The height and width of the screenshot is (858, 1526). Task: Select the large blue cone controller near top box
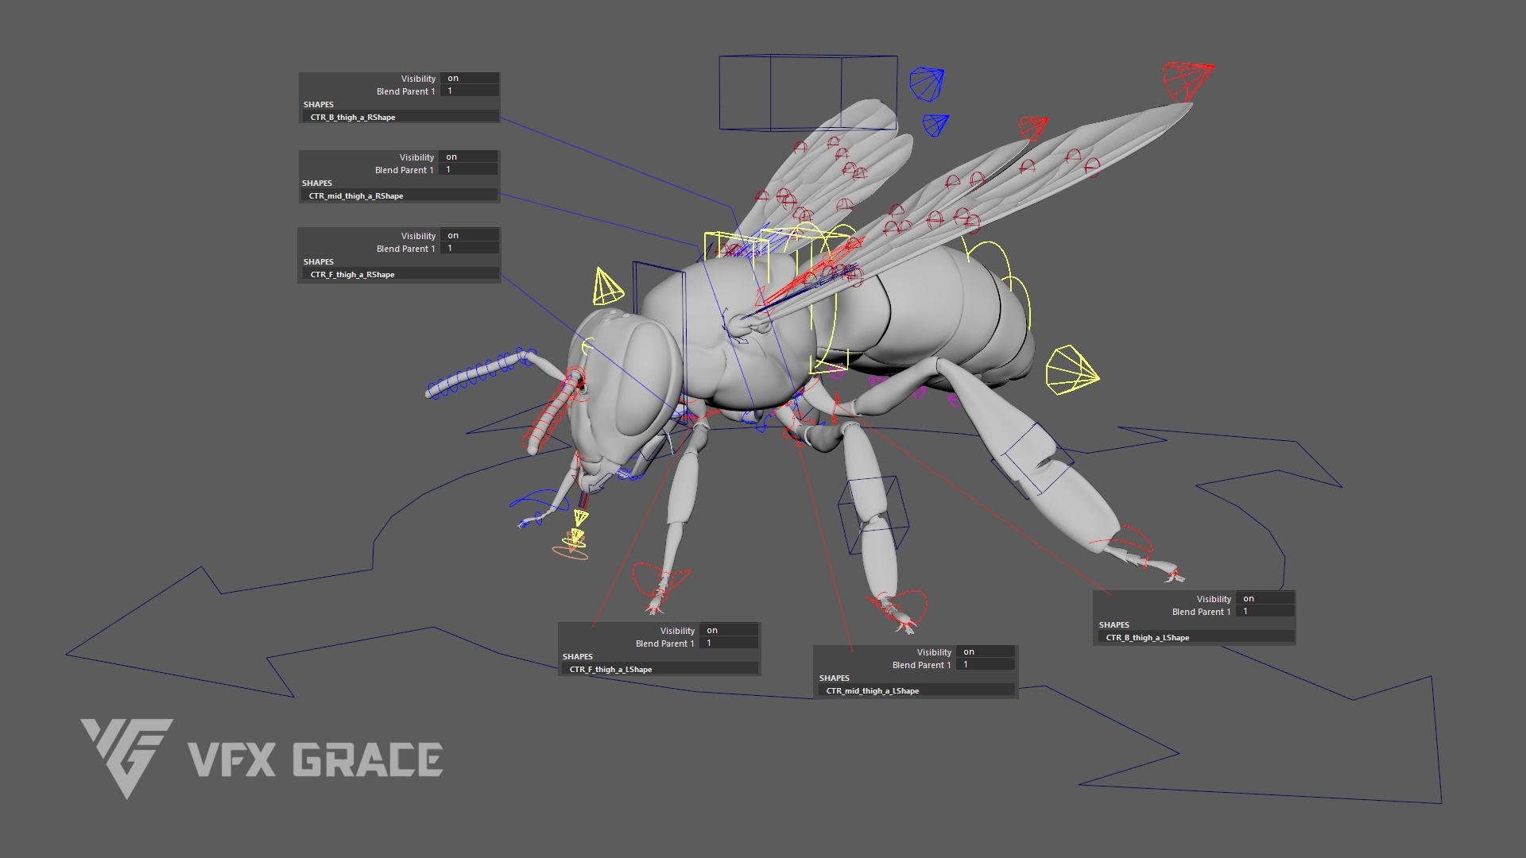click(x=927, y=84)
